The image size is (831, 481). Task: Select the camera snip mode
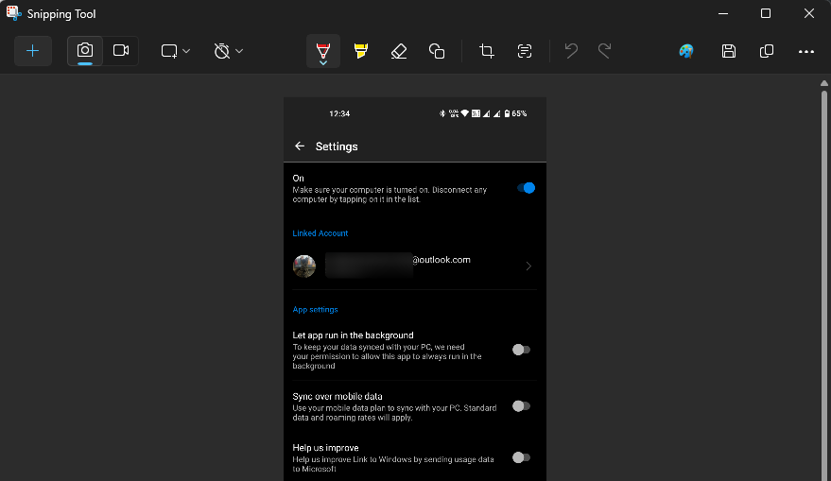click(85, 51)
